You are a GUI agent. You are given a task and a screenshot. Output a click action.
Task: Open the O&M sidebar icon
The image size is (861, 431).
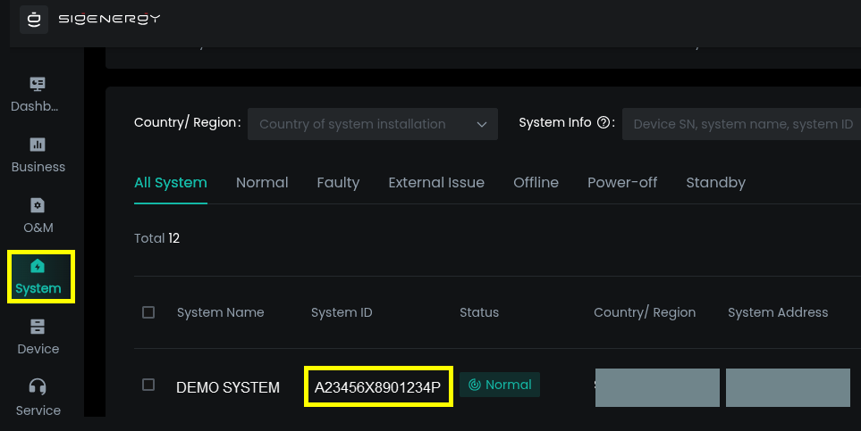point(38,205)
